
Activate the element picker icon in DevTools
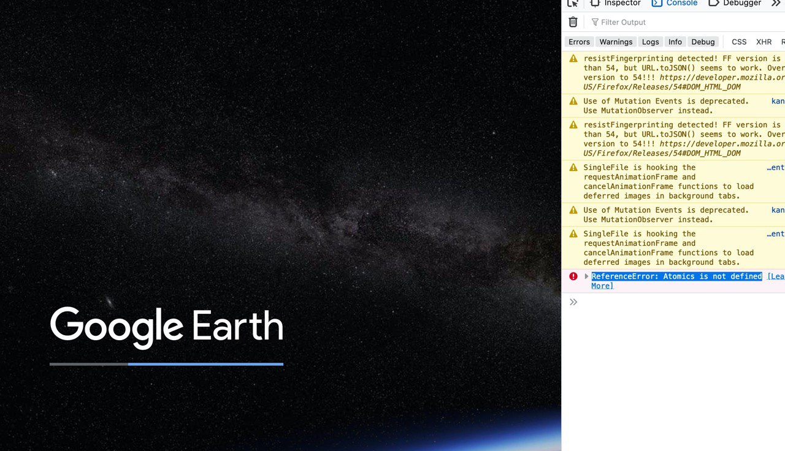click(x=573, y=3)
